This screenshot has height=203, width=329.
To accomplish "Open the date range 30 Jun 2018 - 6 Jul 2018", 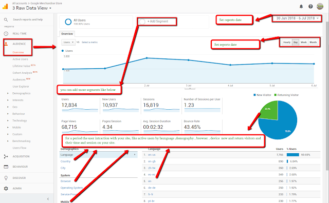I will 297,18.
